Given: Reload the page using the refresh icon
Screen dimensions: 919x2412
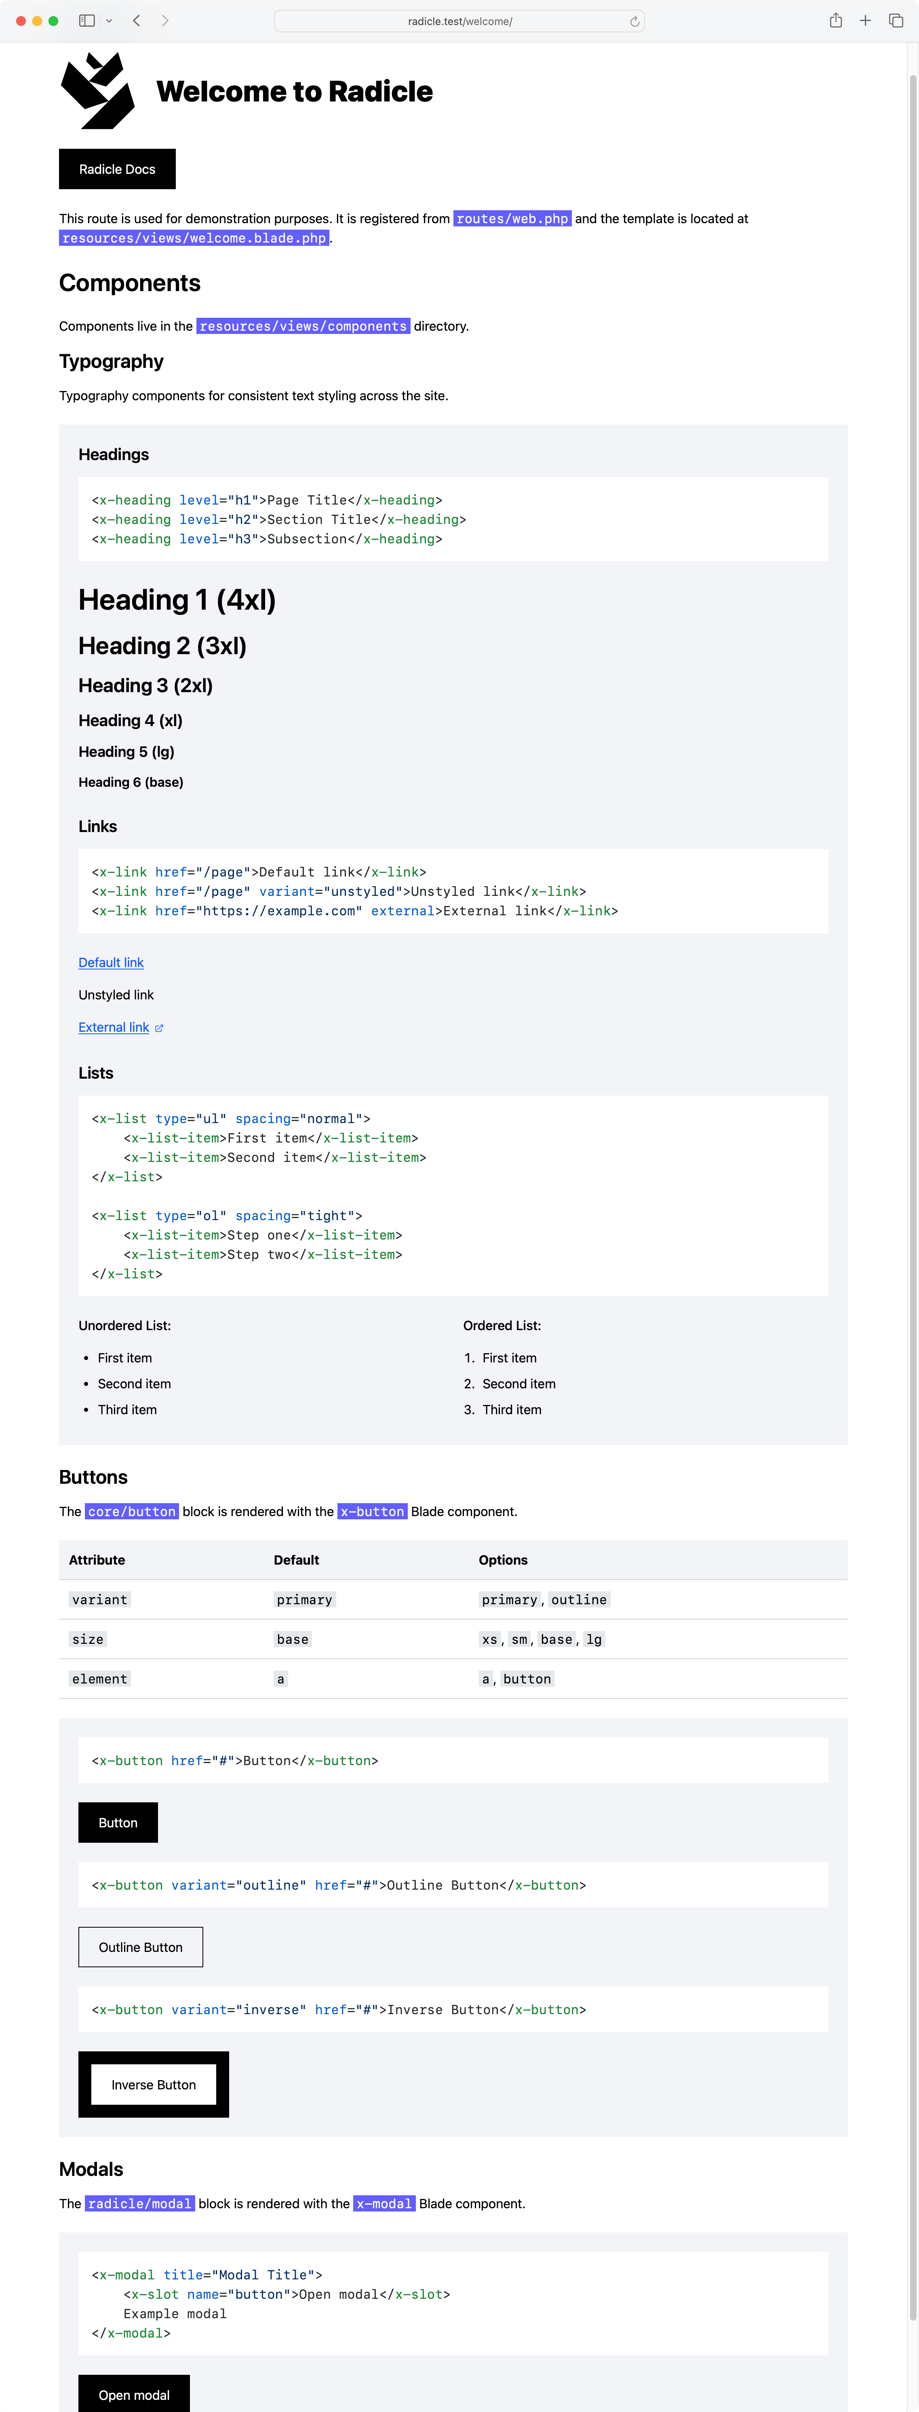Looking at the screenshot, I should pyautogui.click(x=634, y=21).
